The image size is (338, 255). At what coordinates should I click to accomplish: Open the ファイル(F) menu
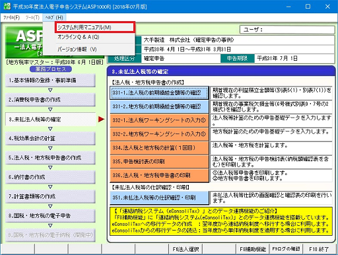click(x=11, y=17)
